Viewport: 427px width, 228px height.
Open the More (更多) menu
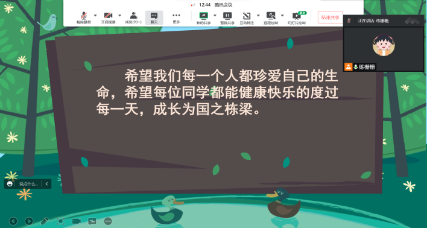pos(177,18)
